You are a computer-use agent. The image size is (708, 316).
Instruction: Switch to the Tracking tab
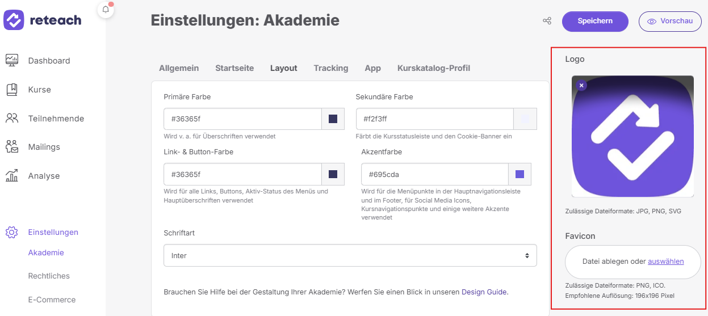[x=331, y=68]
